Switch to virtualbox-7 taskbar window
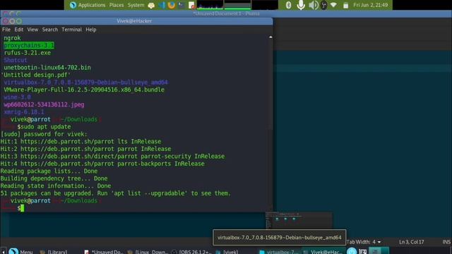Viewport: 452px width, 254px height. pyautogui.click(x=279, y=251)
